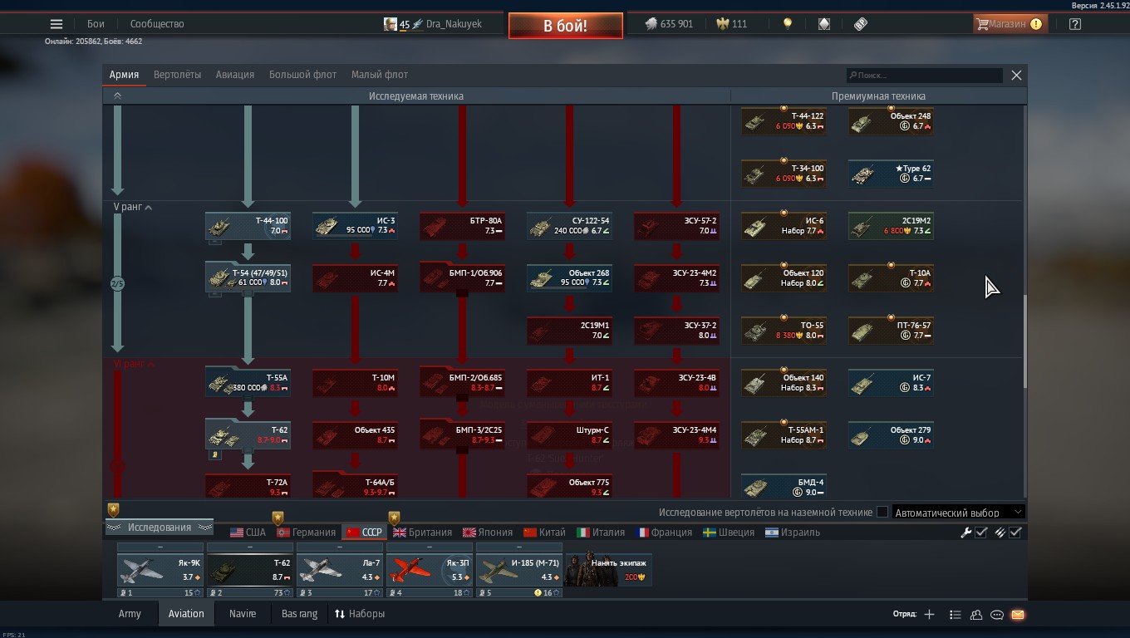
Task: Open the main hamburger menu
Action: coord(56,24)
